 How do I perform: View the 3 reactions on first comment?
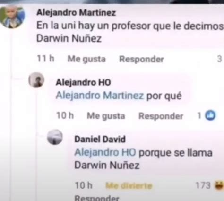coord(219,59)
